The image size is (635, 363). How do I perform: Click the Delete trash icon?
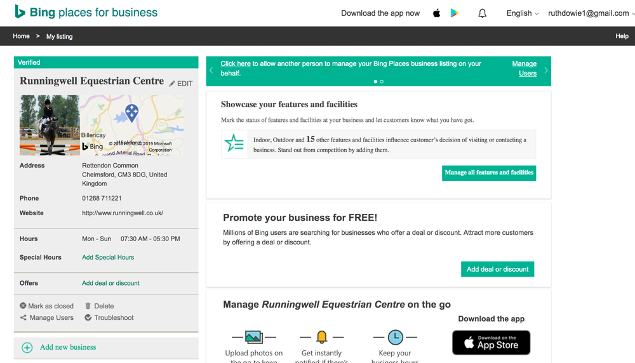(88, 305)
